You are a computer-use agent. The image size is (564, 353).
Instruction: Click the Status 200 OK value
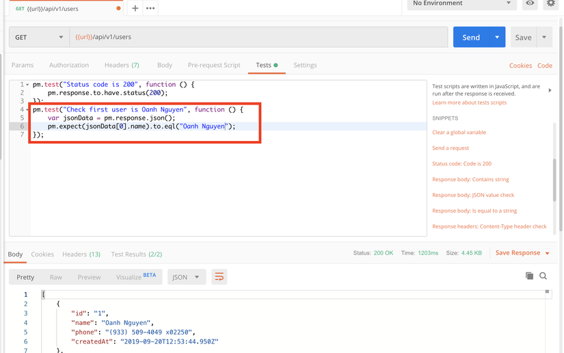point(384,253)
